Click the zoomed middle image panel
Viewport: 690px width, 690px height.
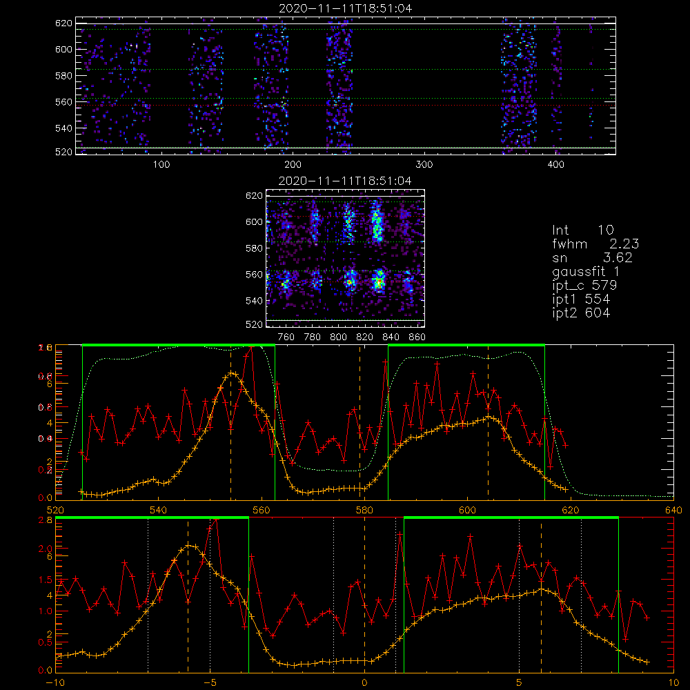point(345,258)
